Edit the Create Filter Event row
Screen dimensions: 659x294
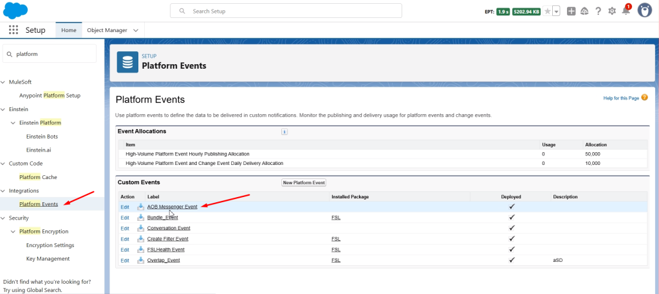(x=125, y=239)
